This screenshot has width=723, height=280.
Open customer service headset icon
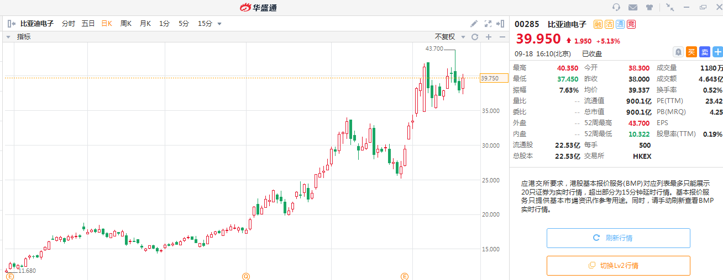pos(616,7)
